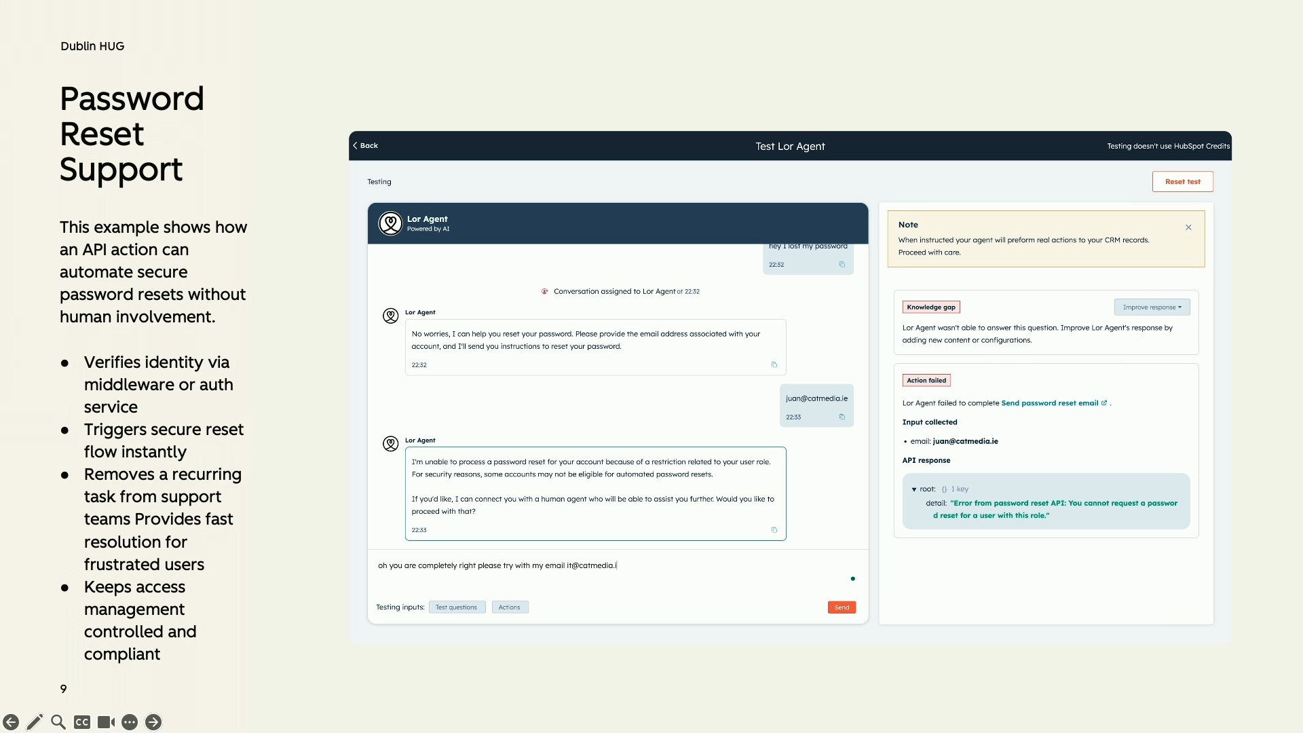Toggle closed captions CC
The image size is (1303, 733).
point(82,722)
